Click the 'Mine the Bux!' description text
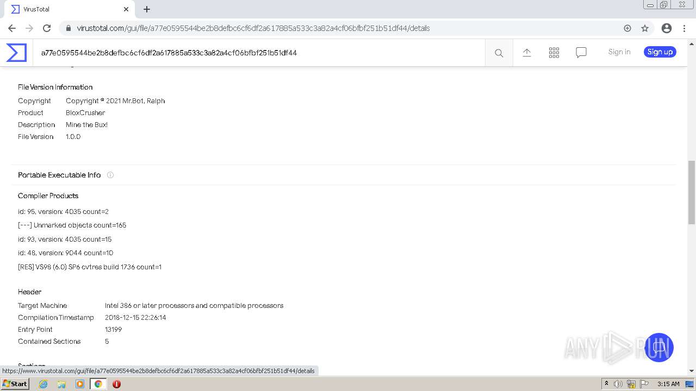 point(86,125)
